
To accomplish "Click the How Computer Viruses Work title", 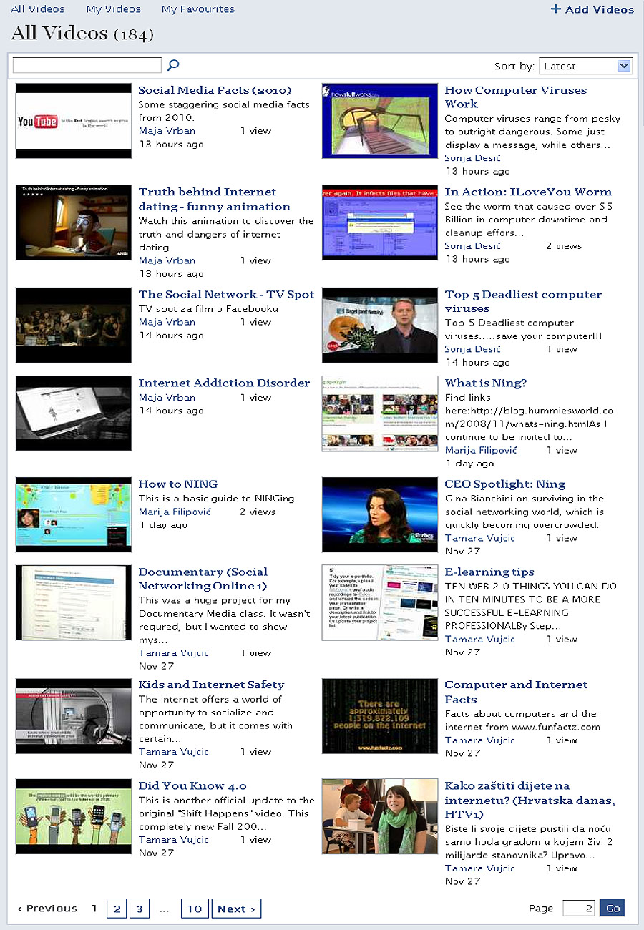I will pyautogui.click(x=515, y=97).
